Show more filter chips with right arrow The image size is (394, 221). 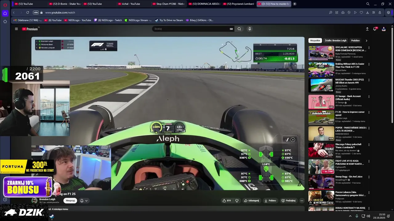click(x=366, y=41)
